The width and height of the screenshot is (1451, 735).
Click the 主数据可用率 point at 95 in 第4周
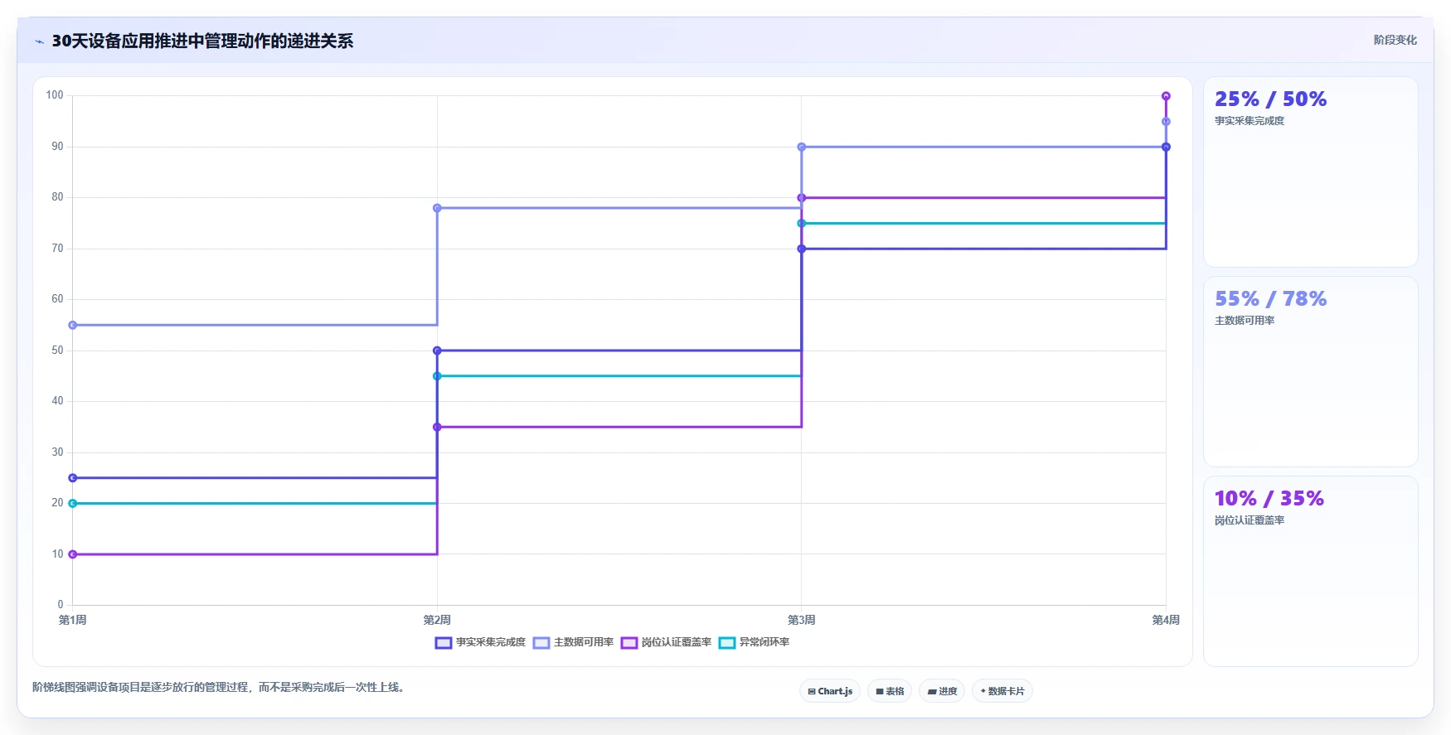click(x=1166, y=122)
